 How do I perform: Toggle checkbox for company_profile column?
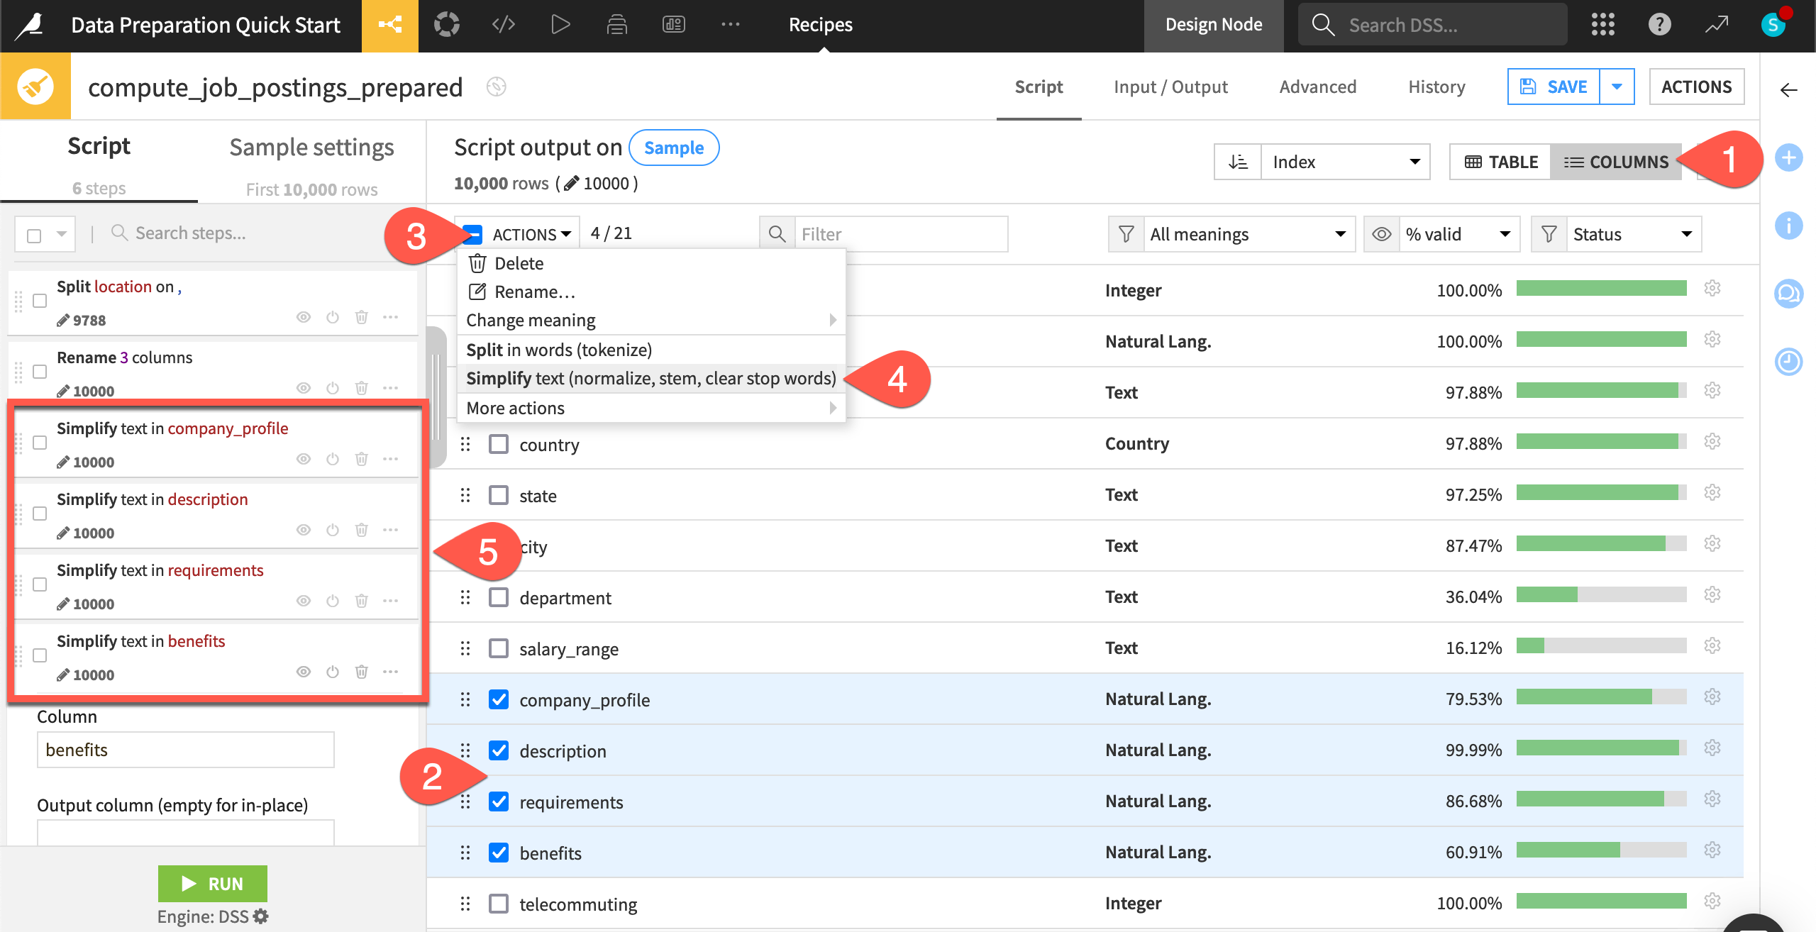500,699
